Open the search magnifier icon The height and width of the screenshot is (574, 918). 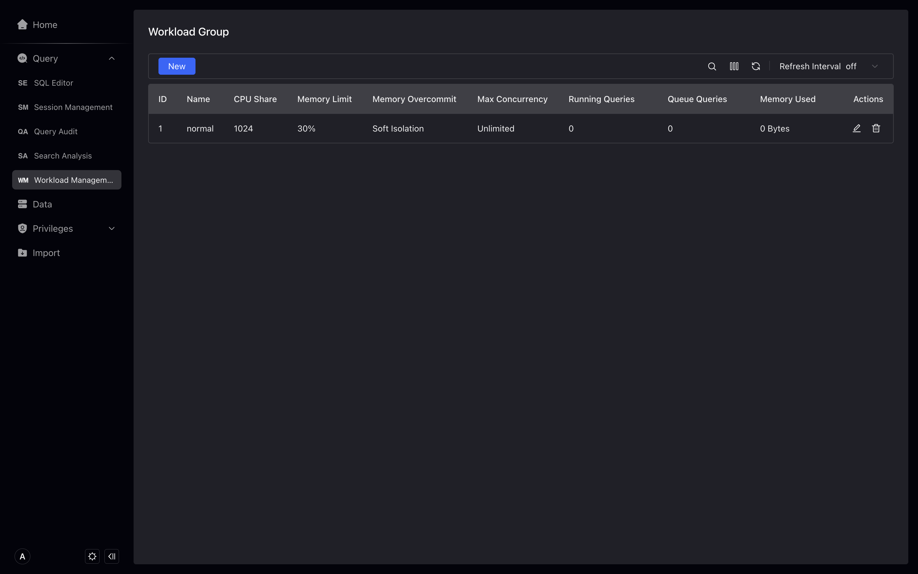pos(712,67)
